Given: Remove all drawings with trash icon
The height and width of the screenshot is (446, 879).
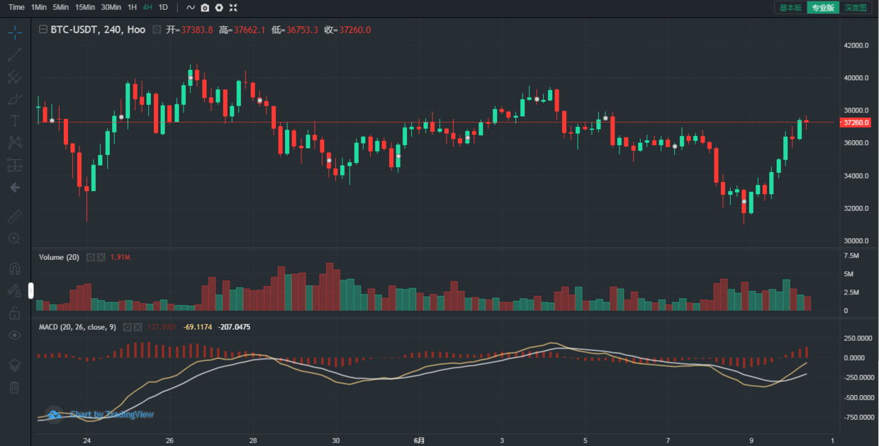Looking at the screenshot, I should [14, 387].
